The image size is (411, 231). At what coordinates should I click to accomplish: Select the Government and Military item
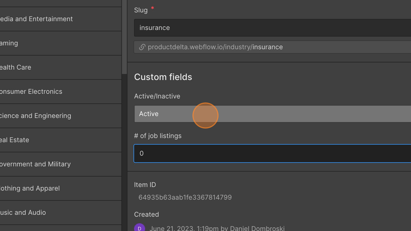pos(61,164)
